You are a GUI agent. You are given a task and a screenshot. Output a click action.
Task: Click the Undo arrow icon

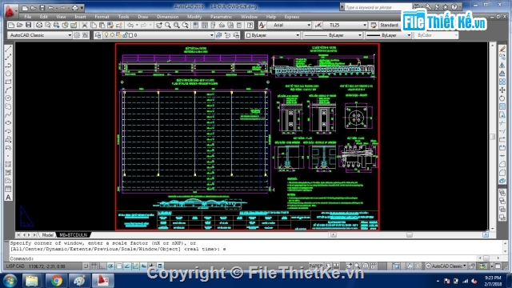click(x=130, y=25)
